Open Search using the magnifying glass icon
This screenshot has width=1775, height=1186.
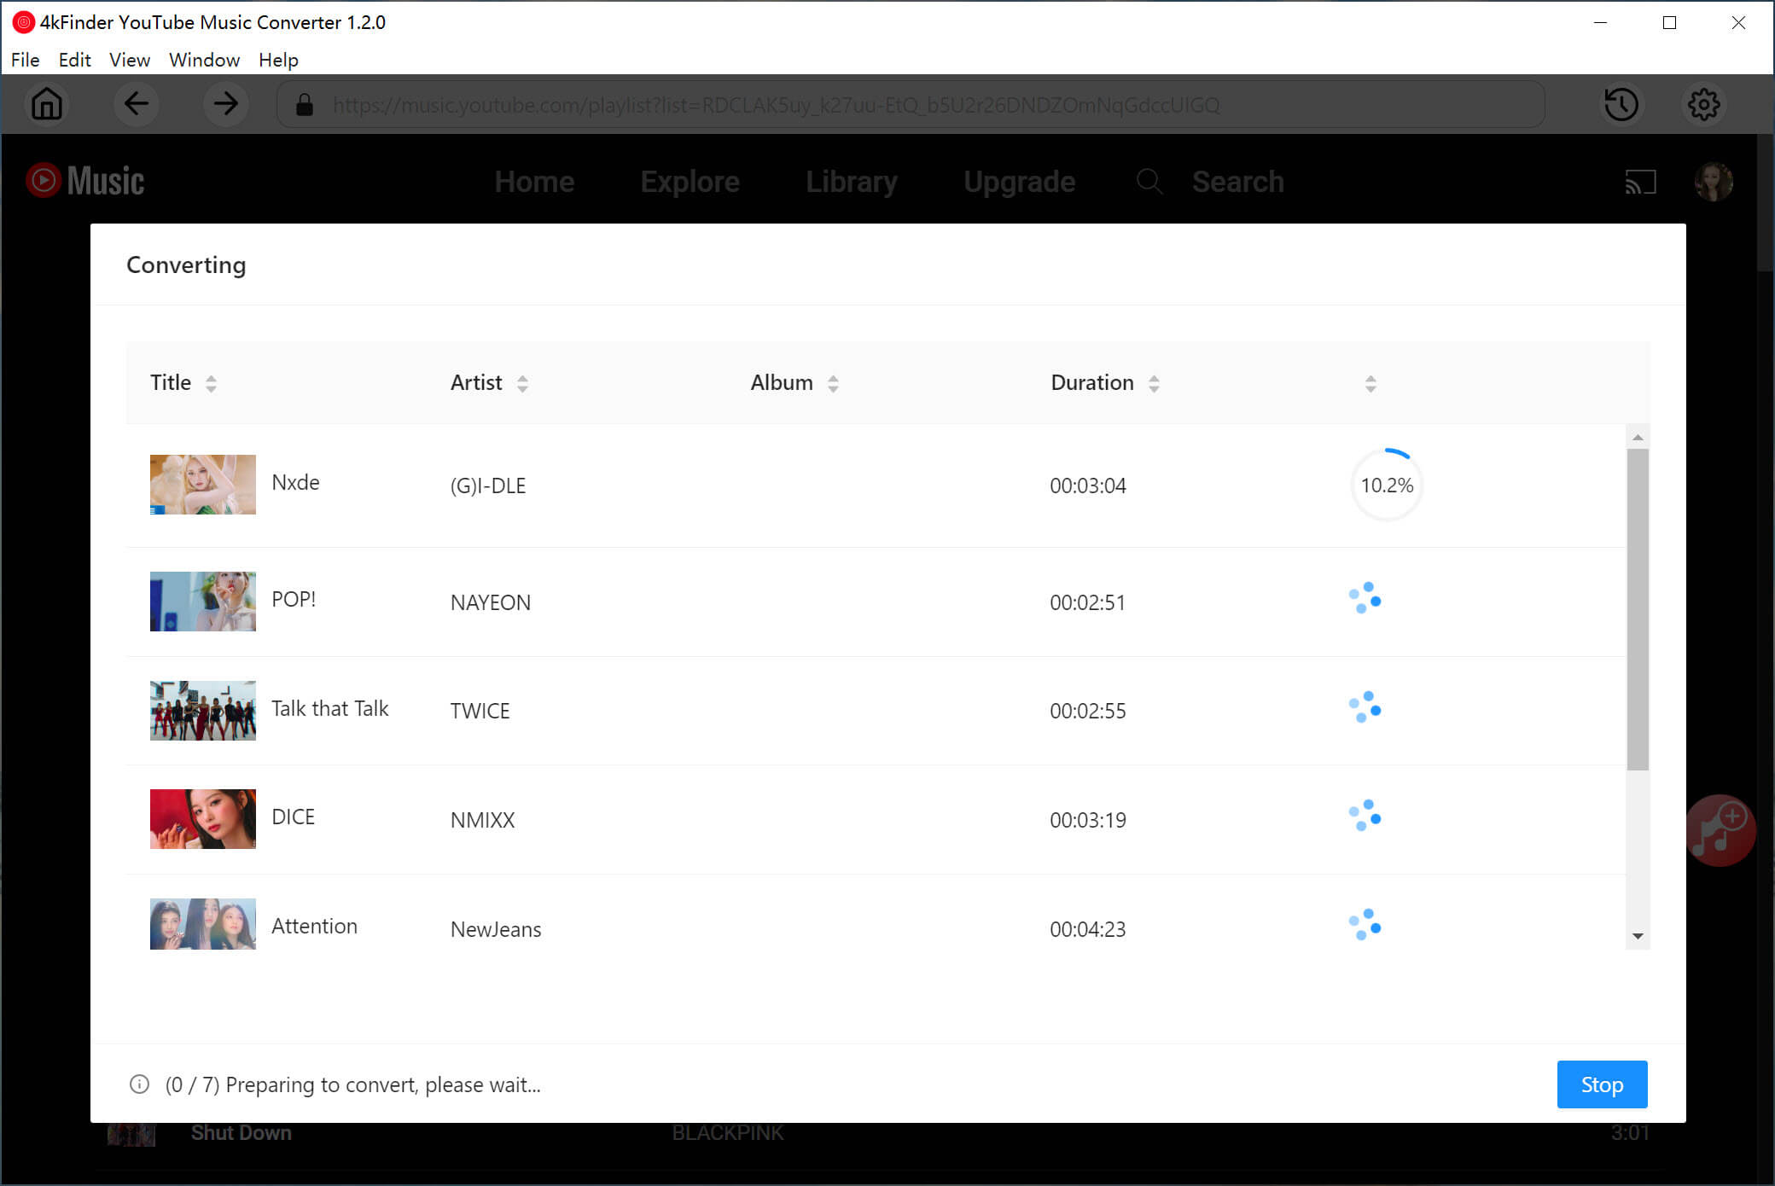pos(1149,182)
